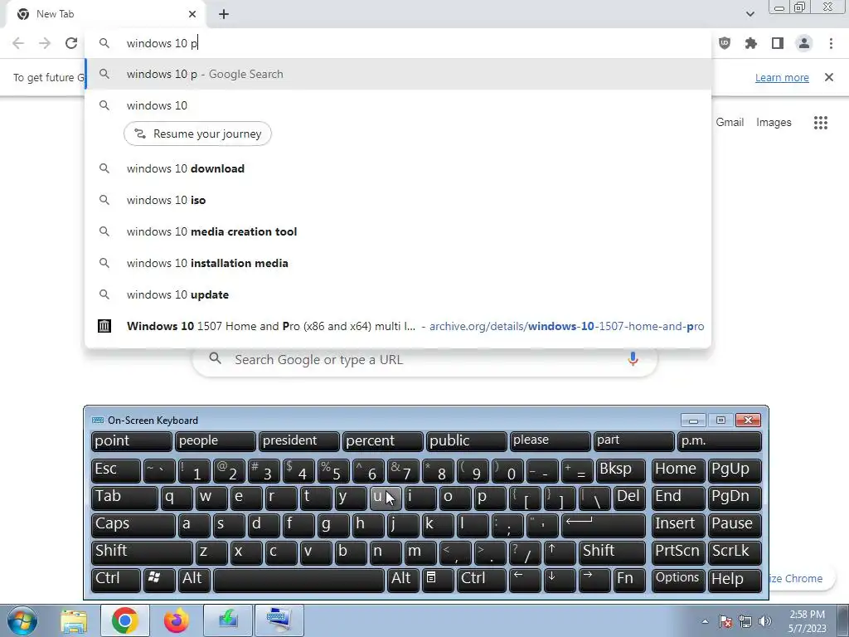Choose the 'windows 10 update' suggestion
This screenshot has width=849, height=637.
coord(398,294)
